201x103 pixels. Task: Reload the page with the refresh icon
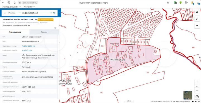click(15, 3)
